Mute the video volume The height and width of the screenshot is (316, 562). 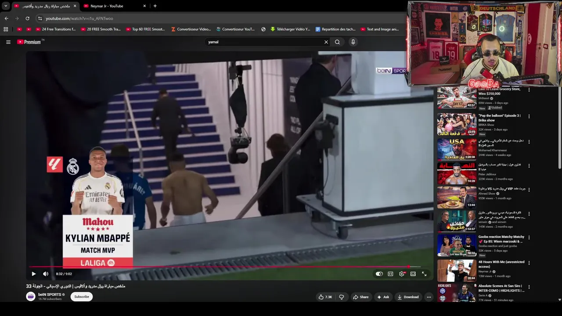tap(46, 274)
